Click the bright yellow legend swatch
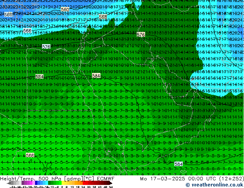 63,183
